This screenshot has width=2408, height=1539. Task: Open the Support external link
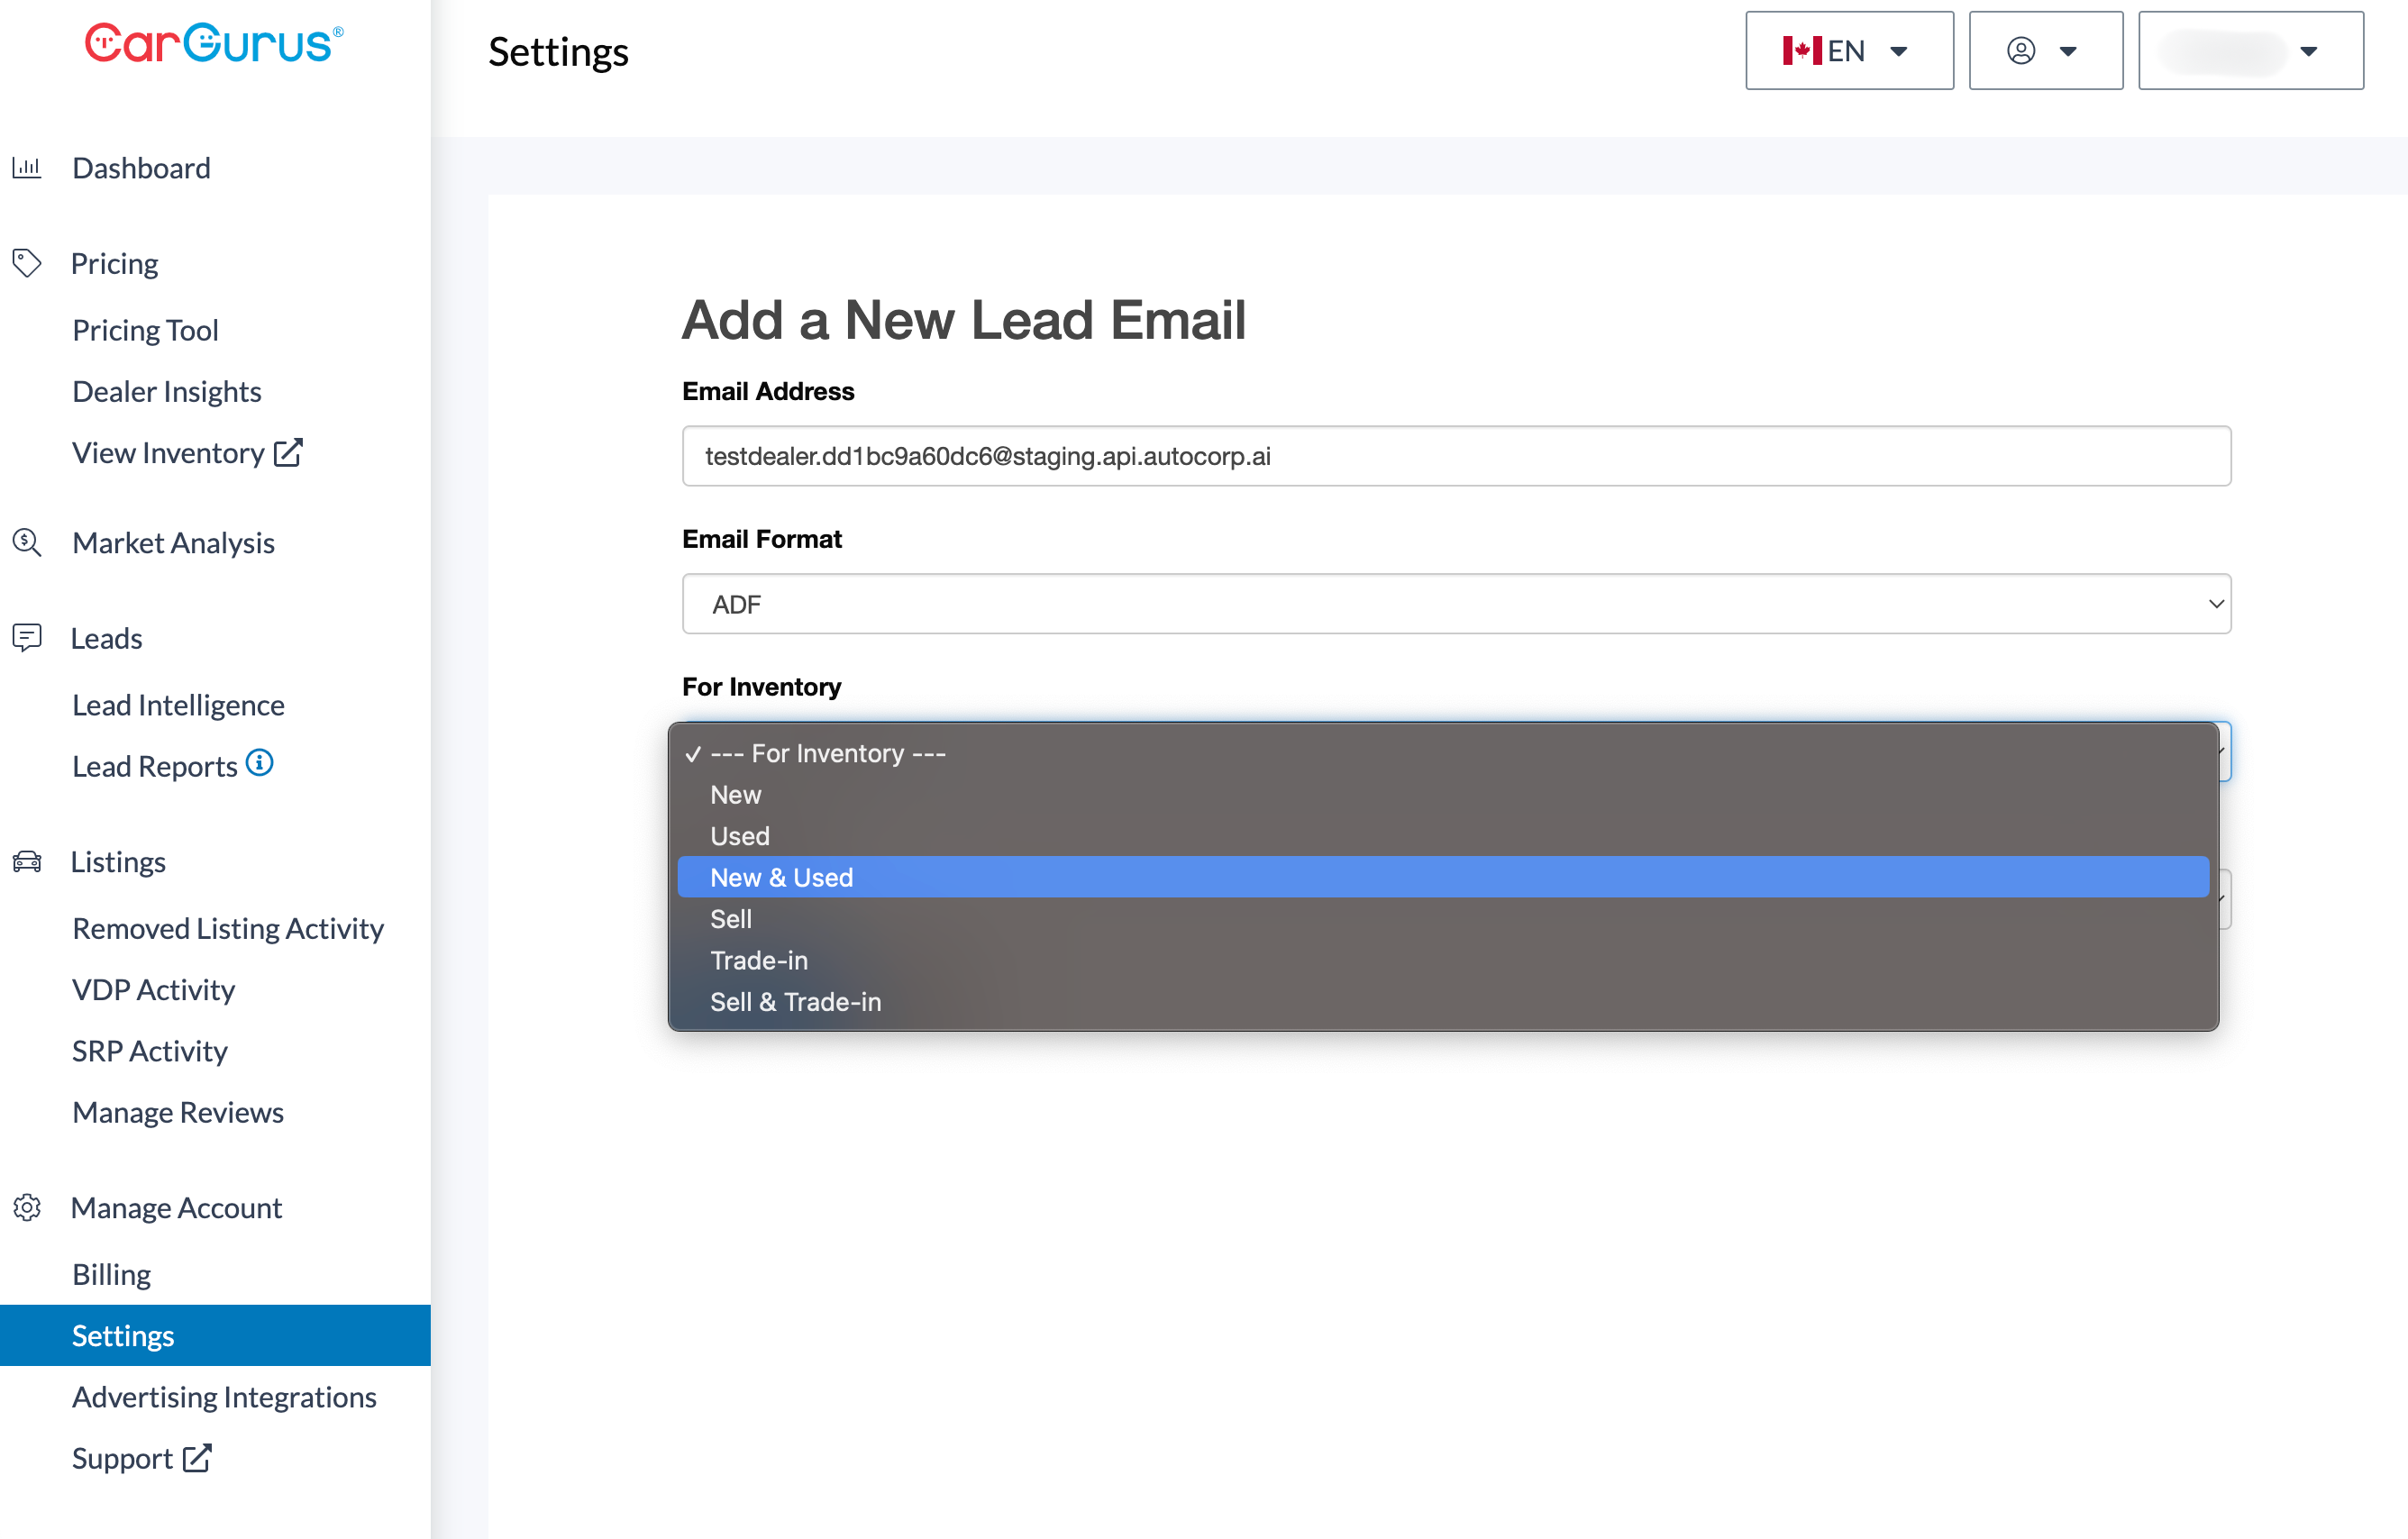141,1458
